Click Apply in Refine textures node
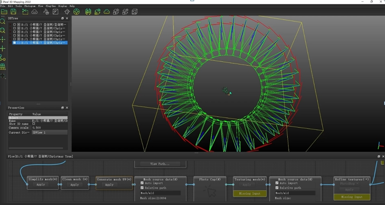Image resolution: width=385 pixels, height=205 pixels. (x=349, y=190)
